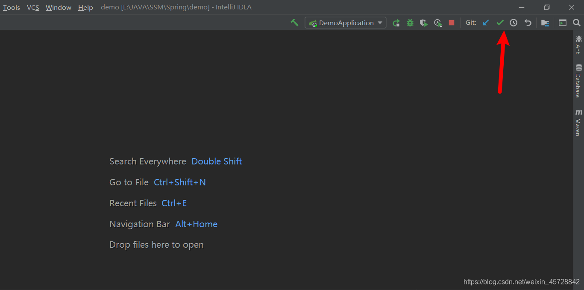
Task: Update project via blue Git arrow
Action: (486, 23)
